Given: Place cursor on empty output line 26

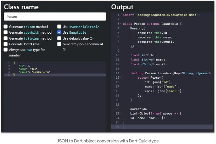Looking at the screenshot, I should (x=162, y=127).
